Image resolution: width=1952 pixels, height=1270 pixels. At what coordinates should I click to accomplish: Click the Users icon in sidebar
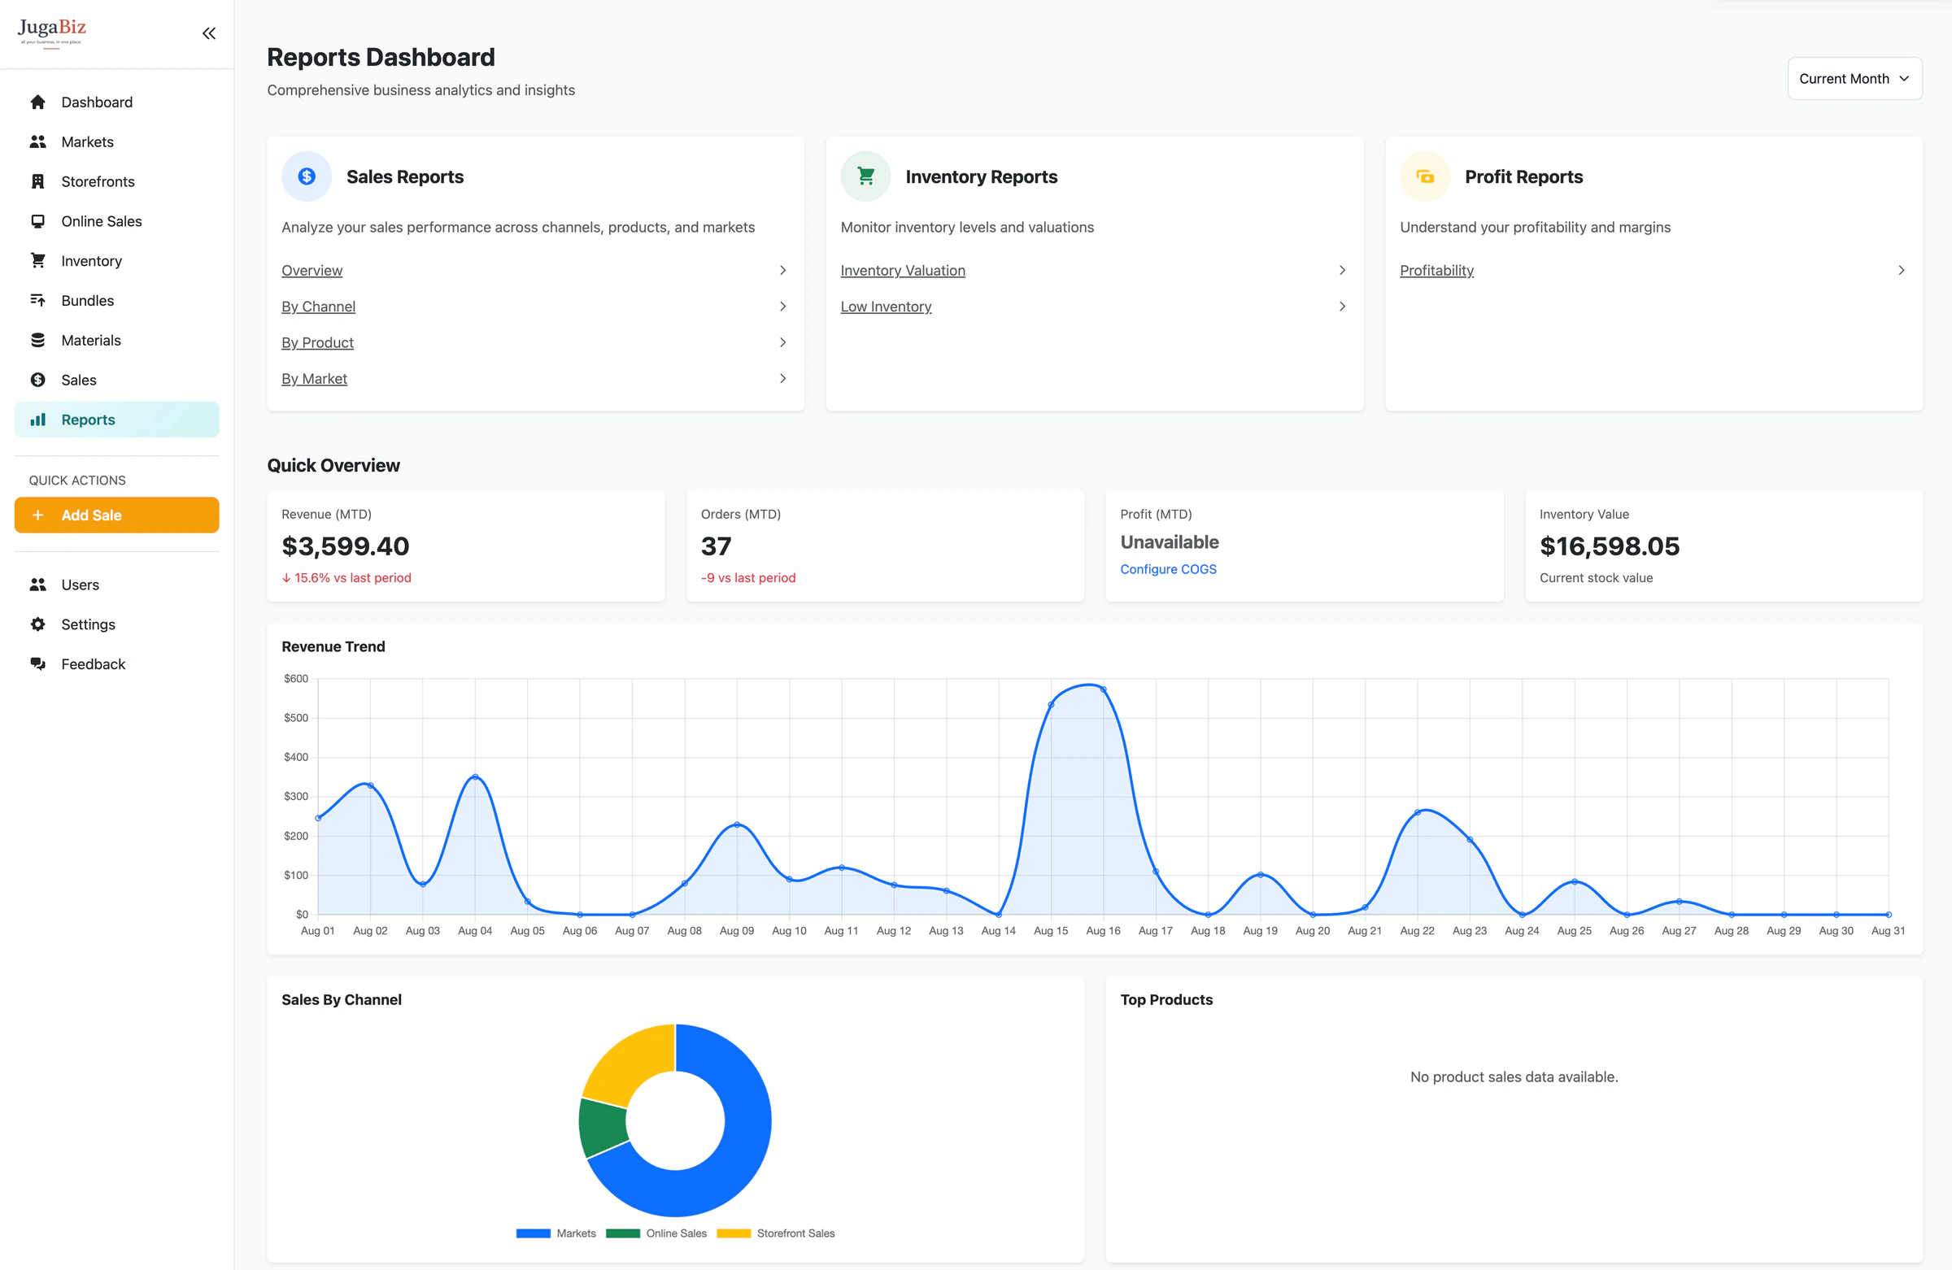(x=37, y=585)
